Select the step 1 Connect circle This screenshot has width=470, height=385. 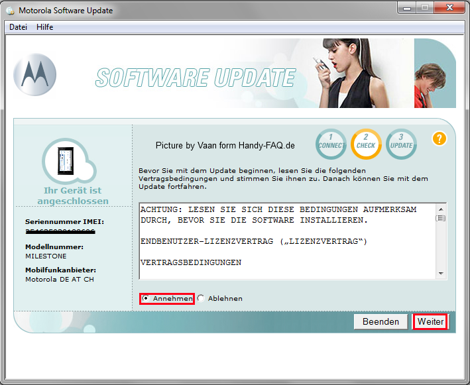pos(331,144)
